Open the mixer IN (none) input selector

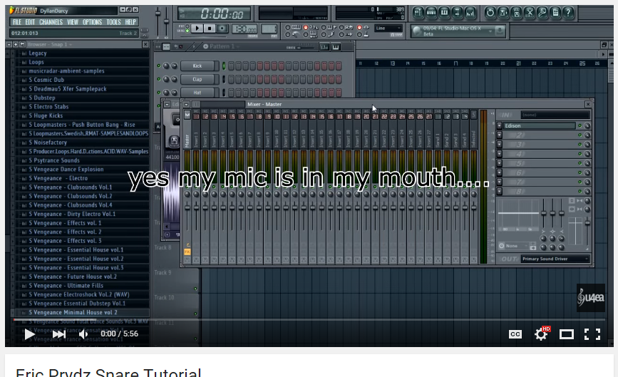click(555, 115)
